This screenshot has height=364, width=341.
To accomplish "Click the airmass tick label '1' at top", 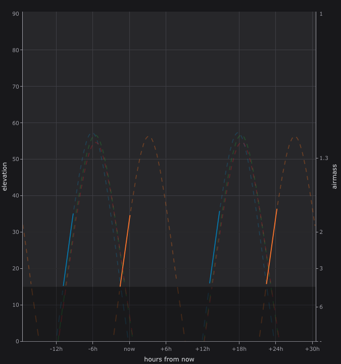I will tap(321, 14).
